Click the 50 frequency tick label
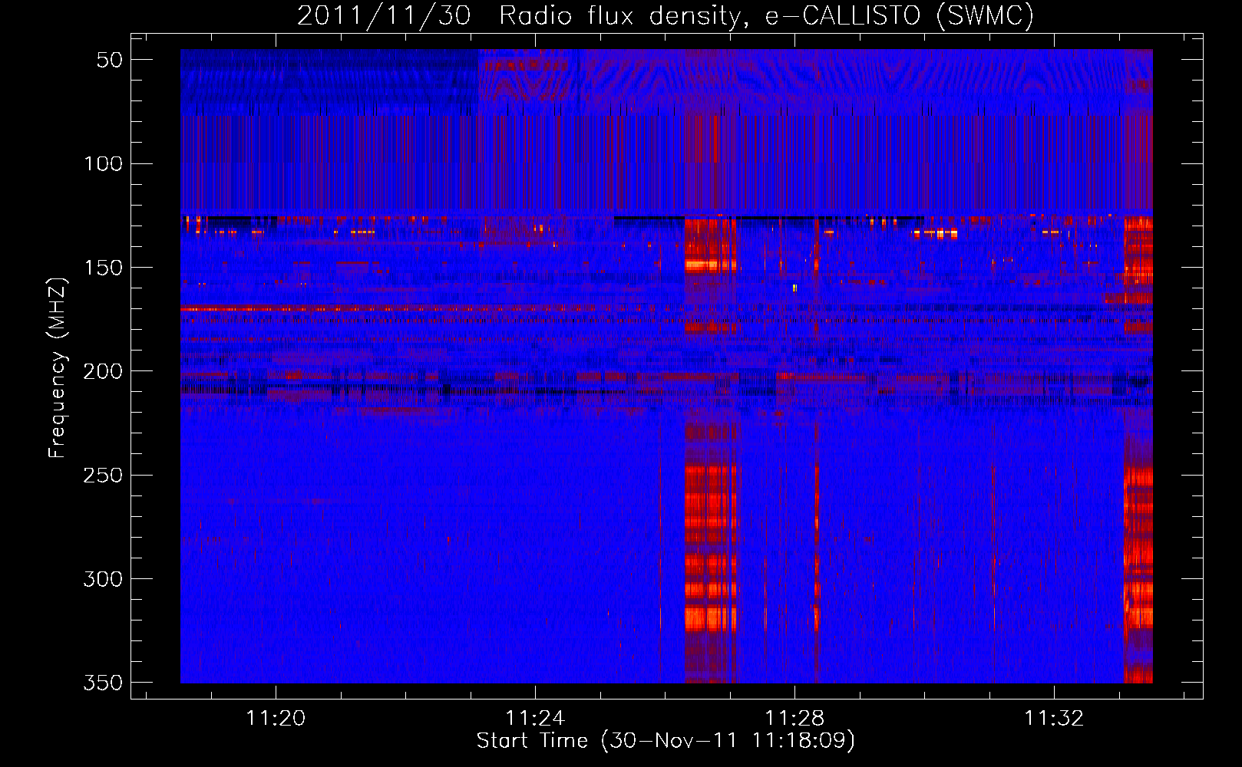The image size is (1242, 767). coord(110,60)
